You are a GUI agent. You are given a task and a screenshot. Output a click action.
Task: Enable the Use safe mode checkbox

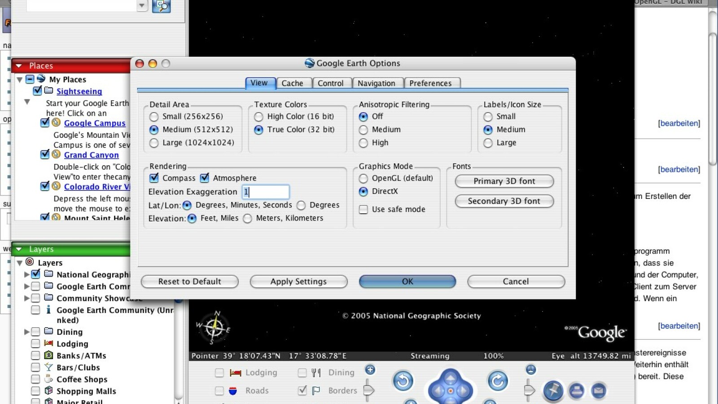click(x=363, y=209)
